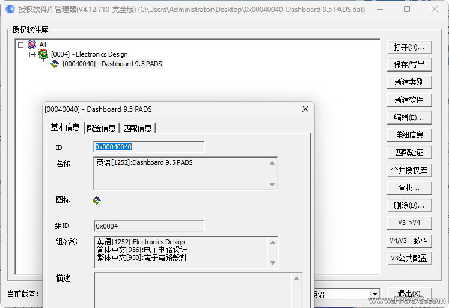The width and height of the screenshot is (449, 308).
Task: Close the Dashboard 9.5 PADS detail dialog
Action: pos(305,109)
